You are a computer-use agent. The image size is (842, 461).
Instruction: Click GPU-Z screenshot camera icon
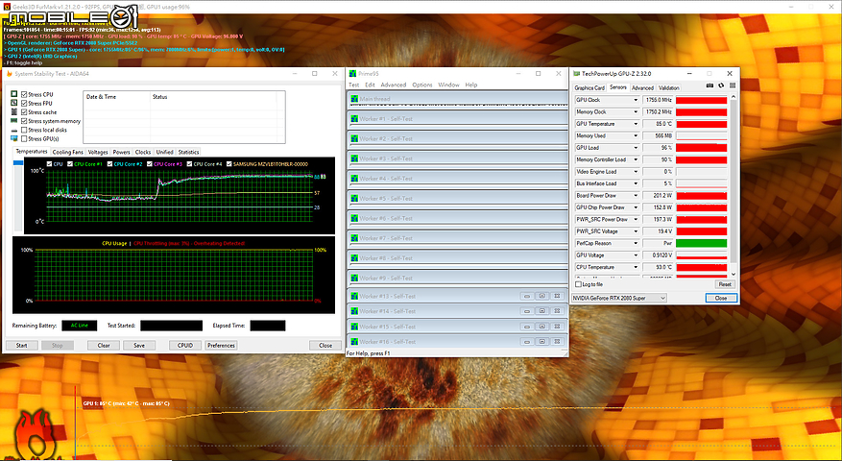tap(710, 86)
